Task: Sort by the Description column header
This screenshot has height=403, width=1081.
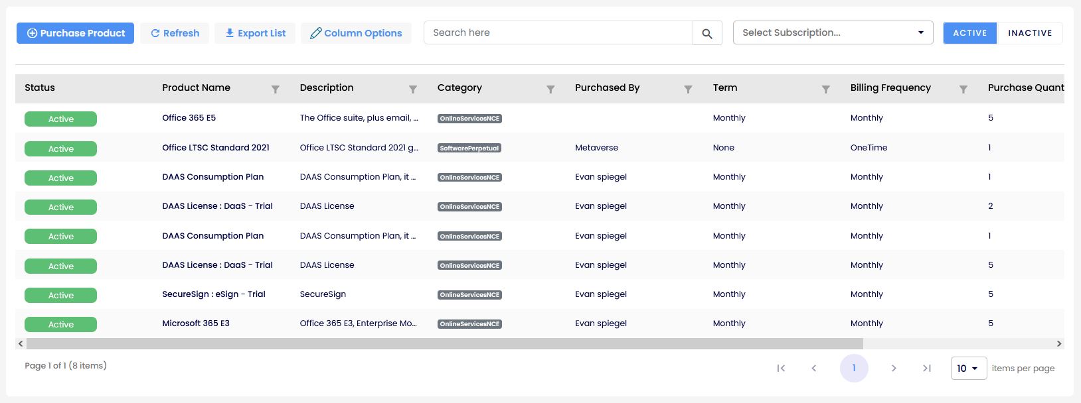Action: pos(327,87)
